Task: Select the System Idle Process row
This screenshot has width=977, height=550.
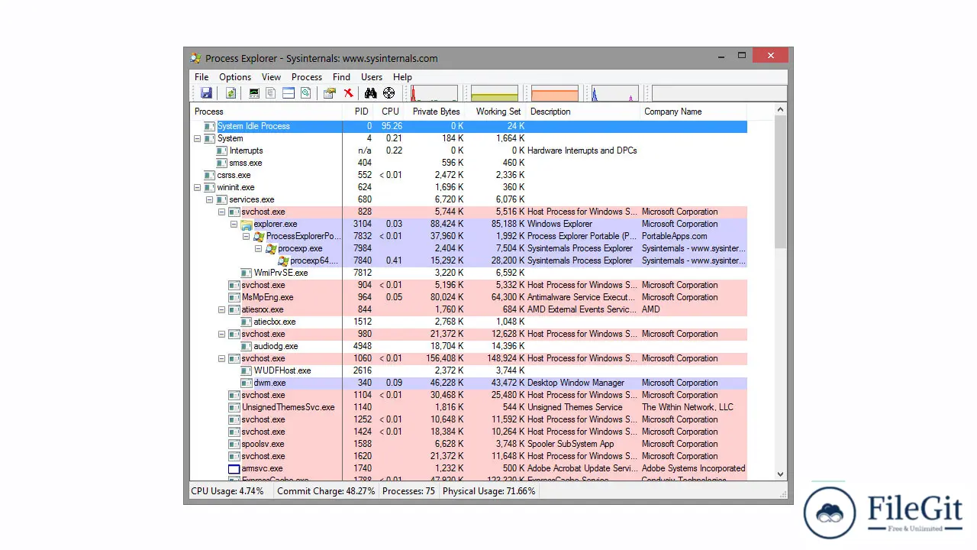Action: [x=469, y=126]
